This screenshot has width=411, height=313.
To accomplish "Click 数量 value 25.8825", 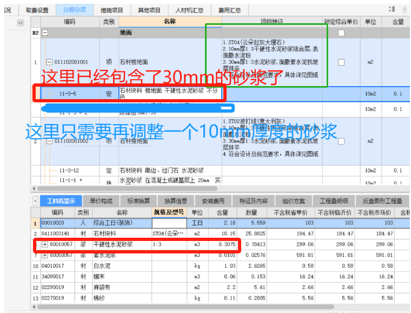I will click(x=255, y=233).
